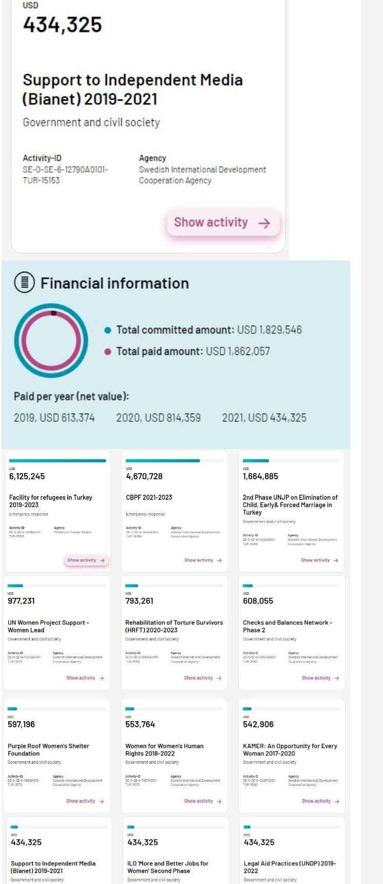Screen dimensions: 383x884
Task: Click the pink Total paid amount legend dot
Action: [x=107, y=352]
